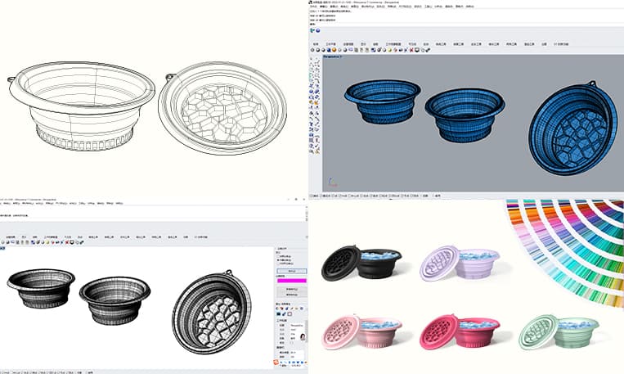Click the monitor icon beside the red X, top-right Rhino toolbar
Image resolution: width=624 pixels, height=374 pixels.
(x=416, y=50)
